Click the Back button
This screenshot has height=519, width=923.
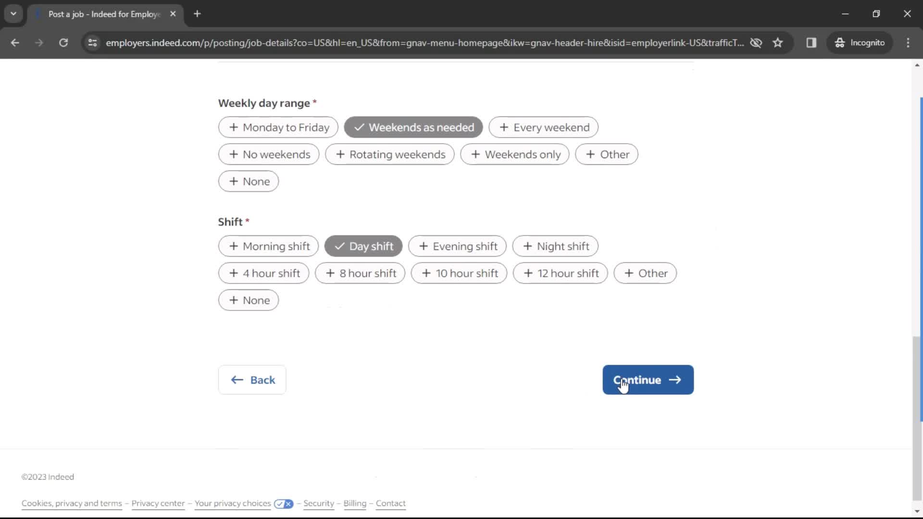pyautogui.click(x=253, y=380)
